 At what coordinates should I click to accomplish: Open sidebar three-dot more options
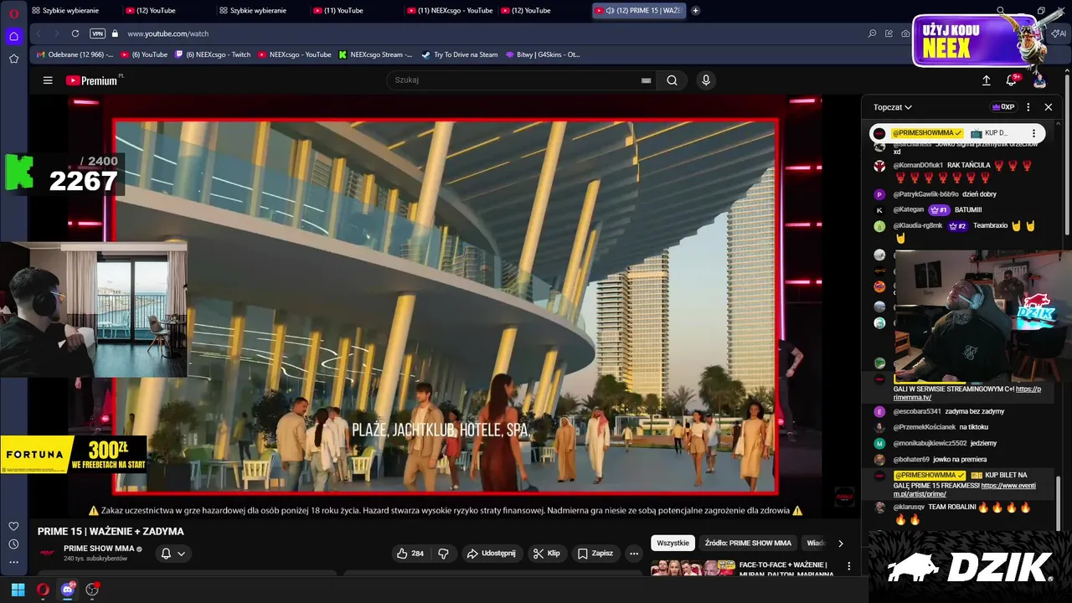[13, 562]
